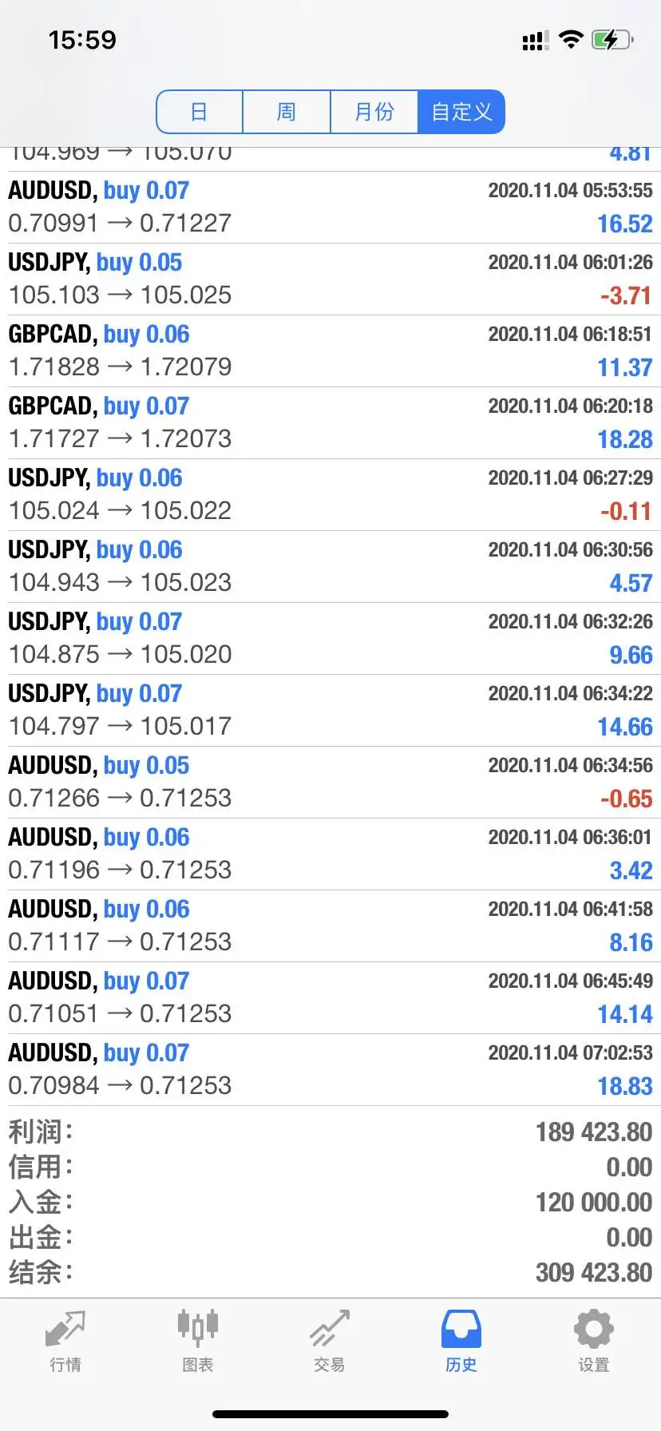The image size is (661, 1431).
Task: Switch to the 日 day filter
Action: click(200, 112)
